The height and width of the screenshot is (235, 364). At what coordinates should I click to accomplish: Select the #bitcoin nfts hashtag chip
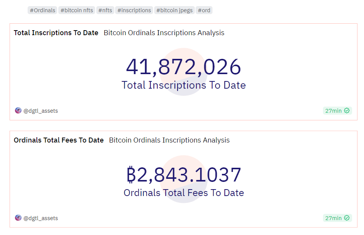(x=76, y=10)
